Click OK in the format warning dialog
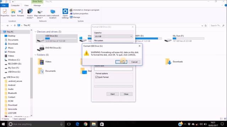Image resolution: width=227 pixels, height=127 pixels. pyautogui.click(x=121, y=62)
